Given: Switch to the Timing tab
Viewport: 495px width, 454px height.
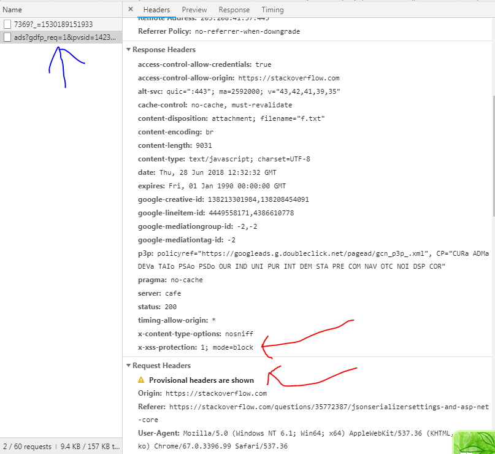Looking at the screenshot, I should point(272,10).
